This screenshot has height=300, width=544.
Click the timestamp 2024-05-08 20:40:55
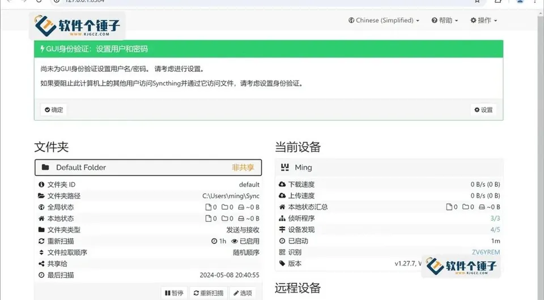[x=229, y=275]
